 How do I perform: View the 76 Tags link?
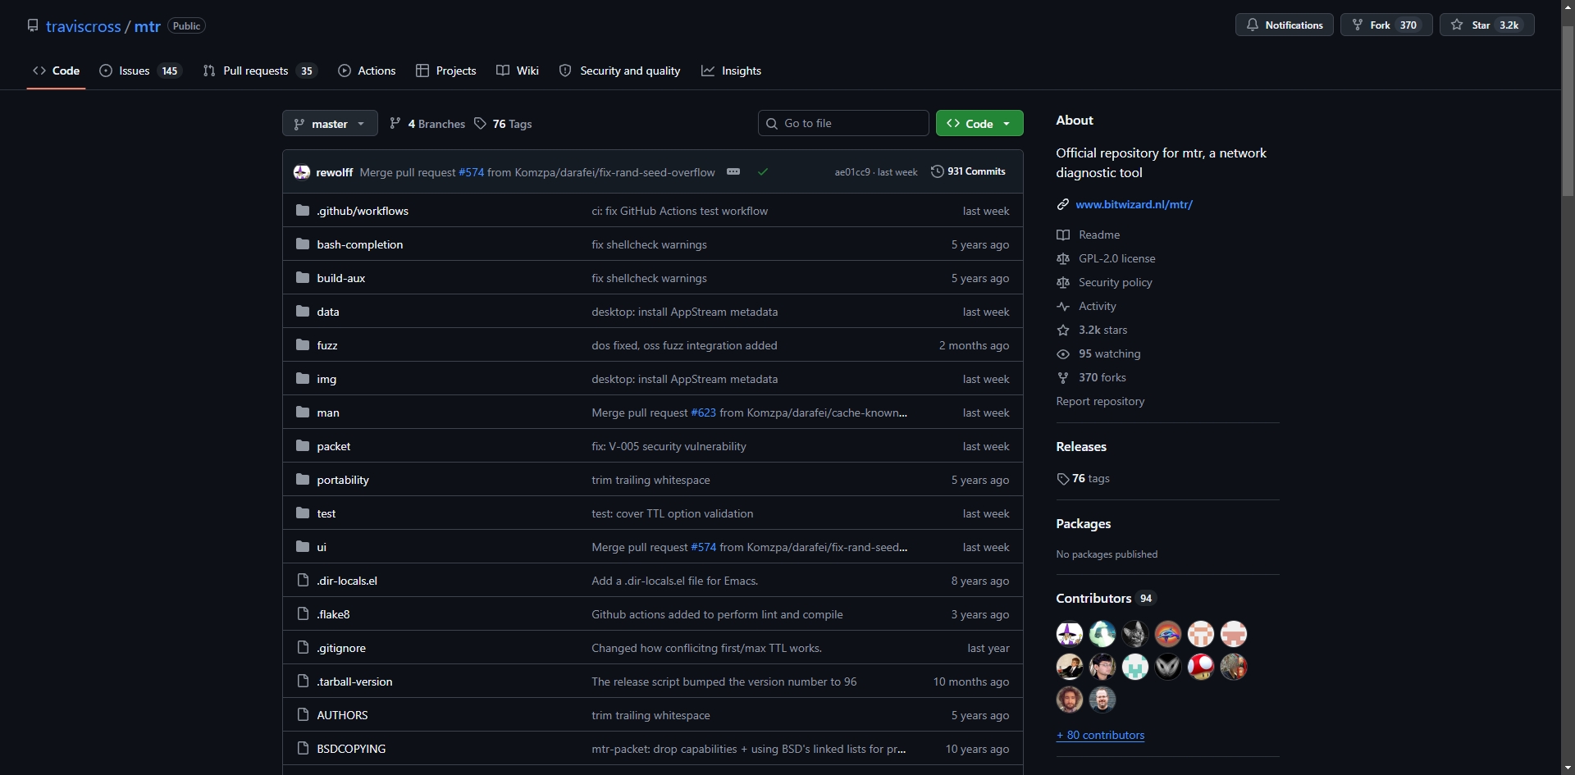coord(503,124)
